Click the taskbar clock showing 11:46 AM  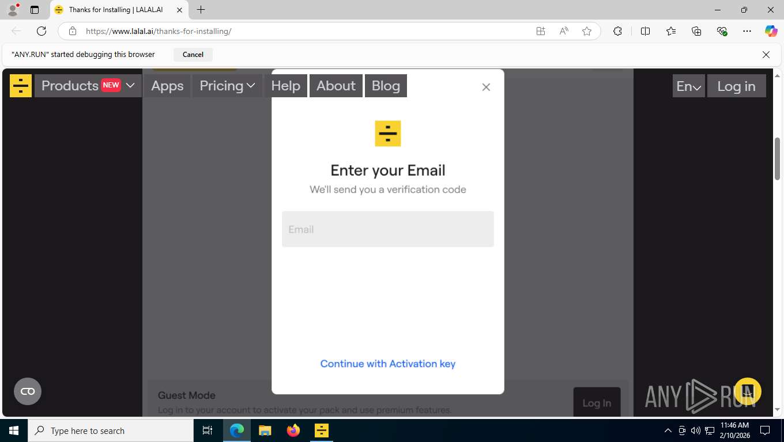(734, 430)
